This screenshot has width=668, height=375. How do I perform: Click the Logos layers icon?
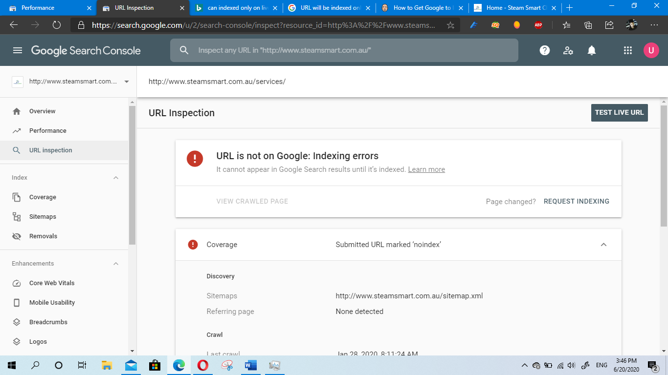(x=17, y=342)
